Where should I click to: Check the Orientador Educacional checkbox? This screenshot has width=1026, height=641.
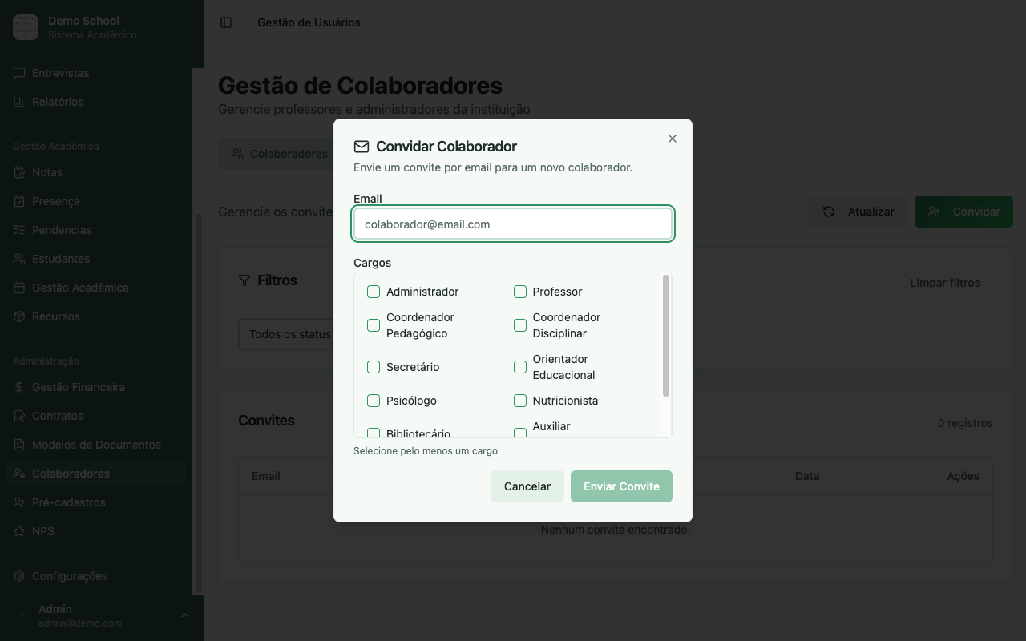520,367
